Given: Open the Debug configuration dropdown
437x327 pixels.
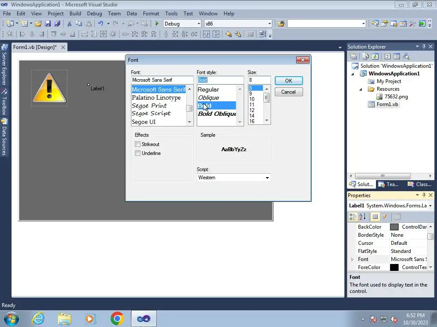Looking at the screenshot, I should [199, 24].
